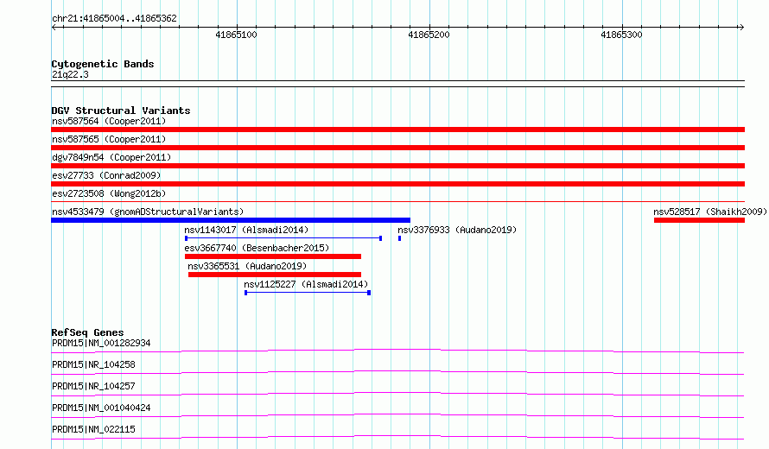The image size is (769, 449).
Task: Open PRDM15|NM_022115 transcript label
Action: point(93,429)
